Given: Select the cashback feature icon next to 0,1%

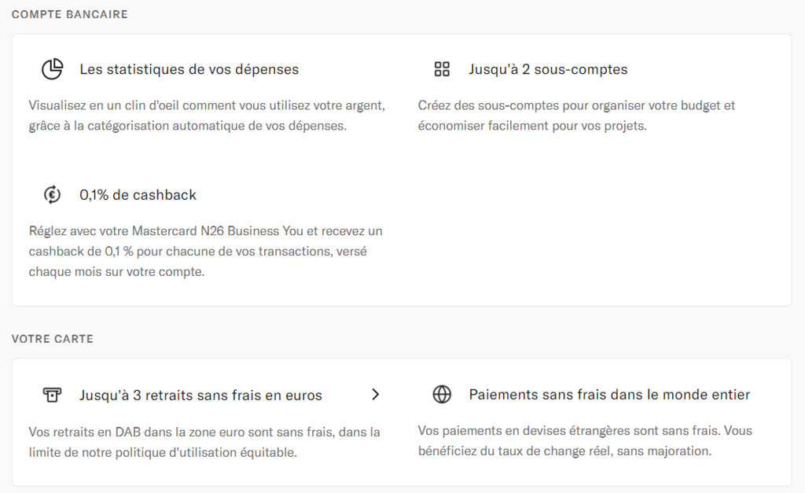Looking at the screenshot, I should 52,194.
